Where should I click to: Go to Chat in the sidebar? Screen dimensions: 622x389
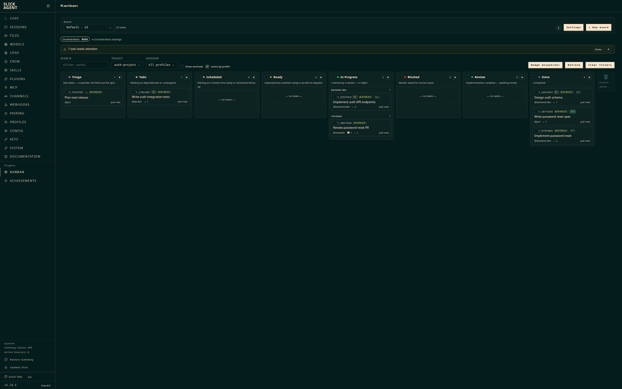click(x=28, y=18)
